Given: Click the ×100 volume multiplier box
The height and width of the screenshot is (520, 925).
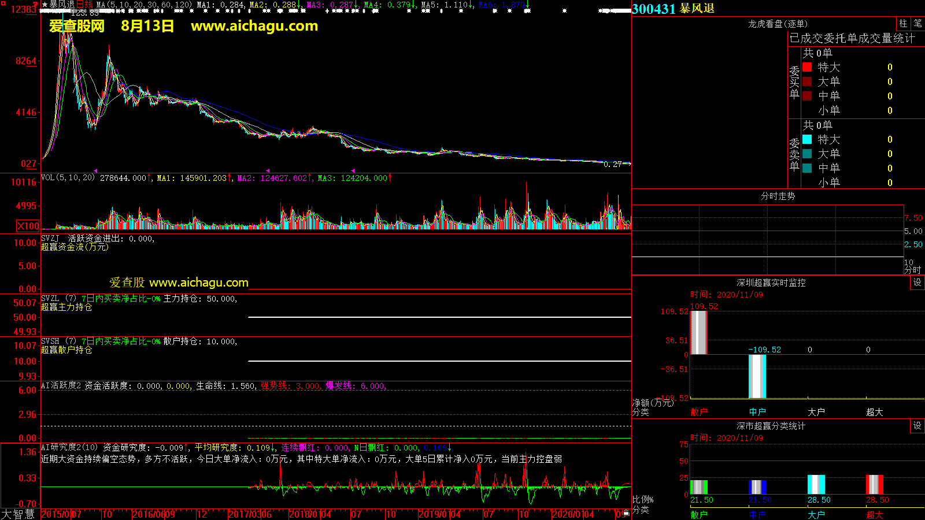Looking at the screenshot, I should click(x=28, y=226).
